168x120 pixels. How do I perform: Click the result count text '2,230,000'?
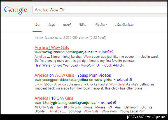[70, 38]
